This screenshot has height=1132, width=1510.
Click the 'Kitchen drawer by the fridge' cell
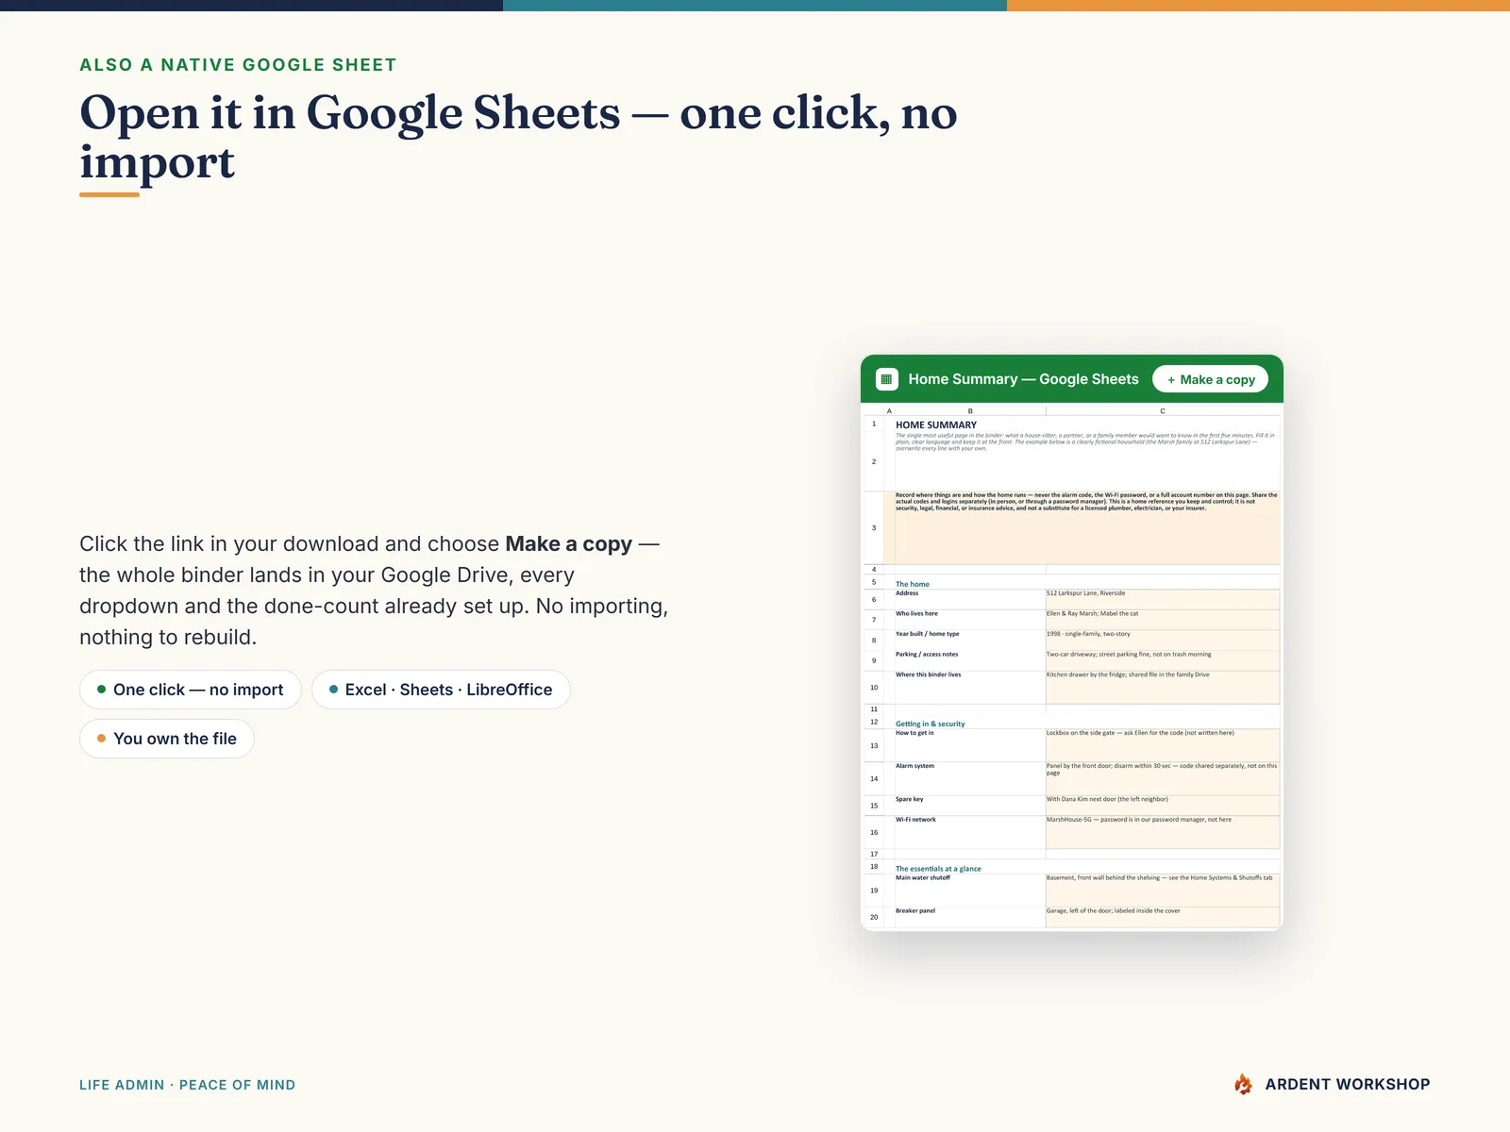point(1163,688)
